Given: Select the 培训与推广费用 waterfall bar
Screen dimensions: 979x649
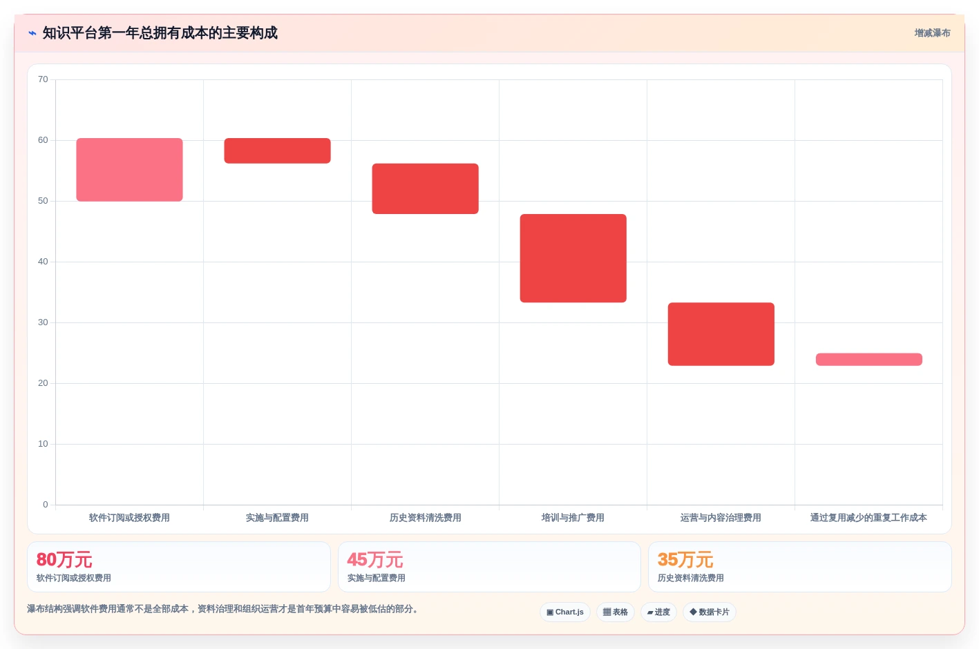Looking at the screenshot, I should [573, 258].
